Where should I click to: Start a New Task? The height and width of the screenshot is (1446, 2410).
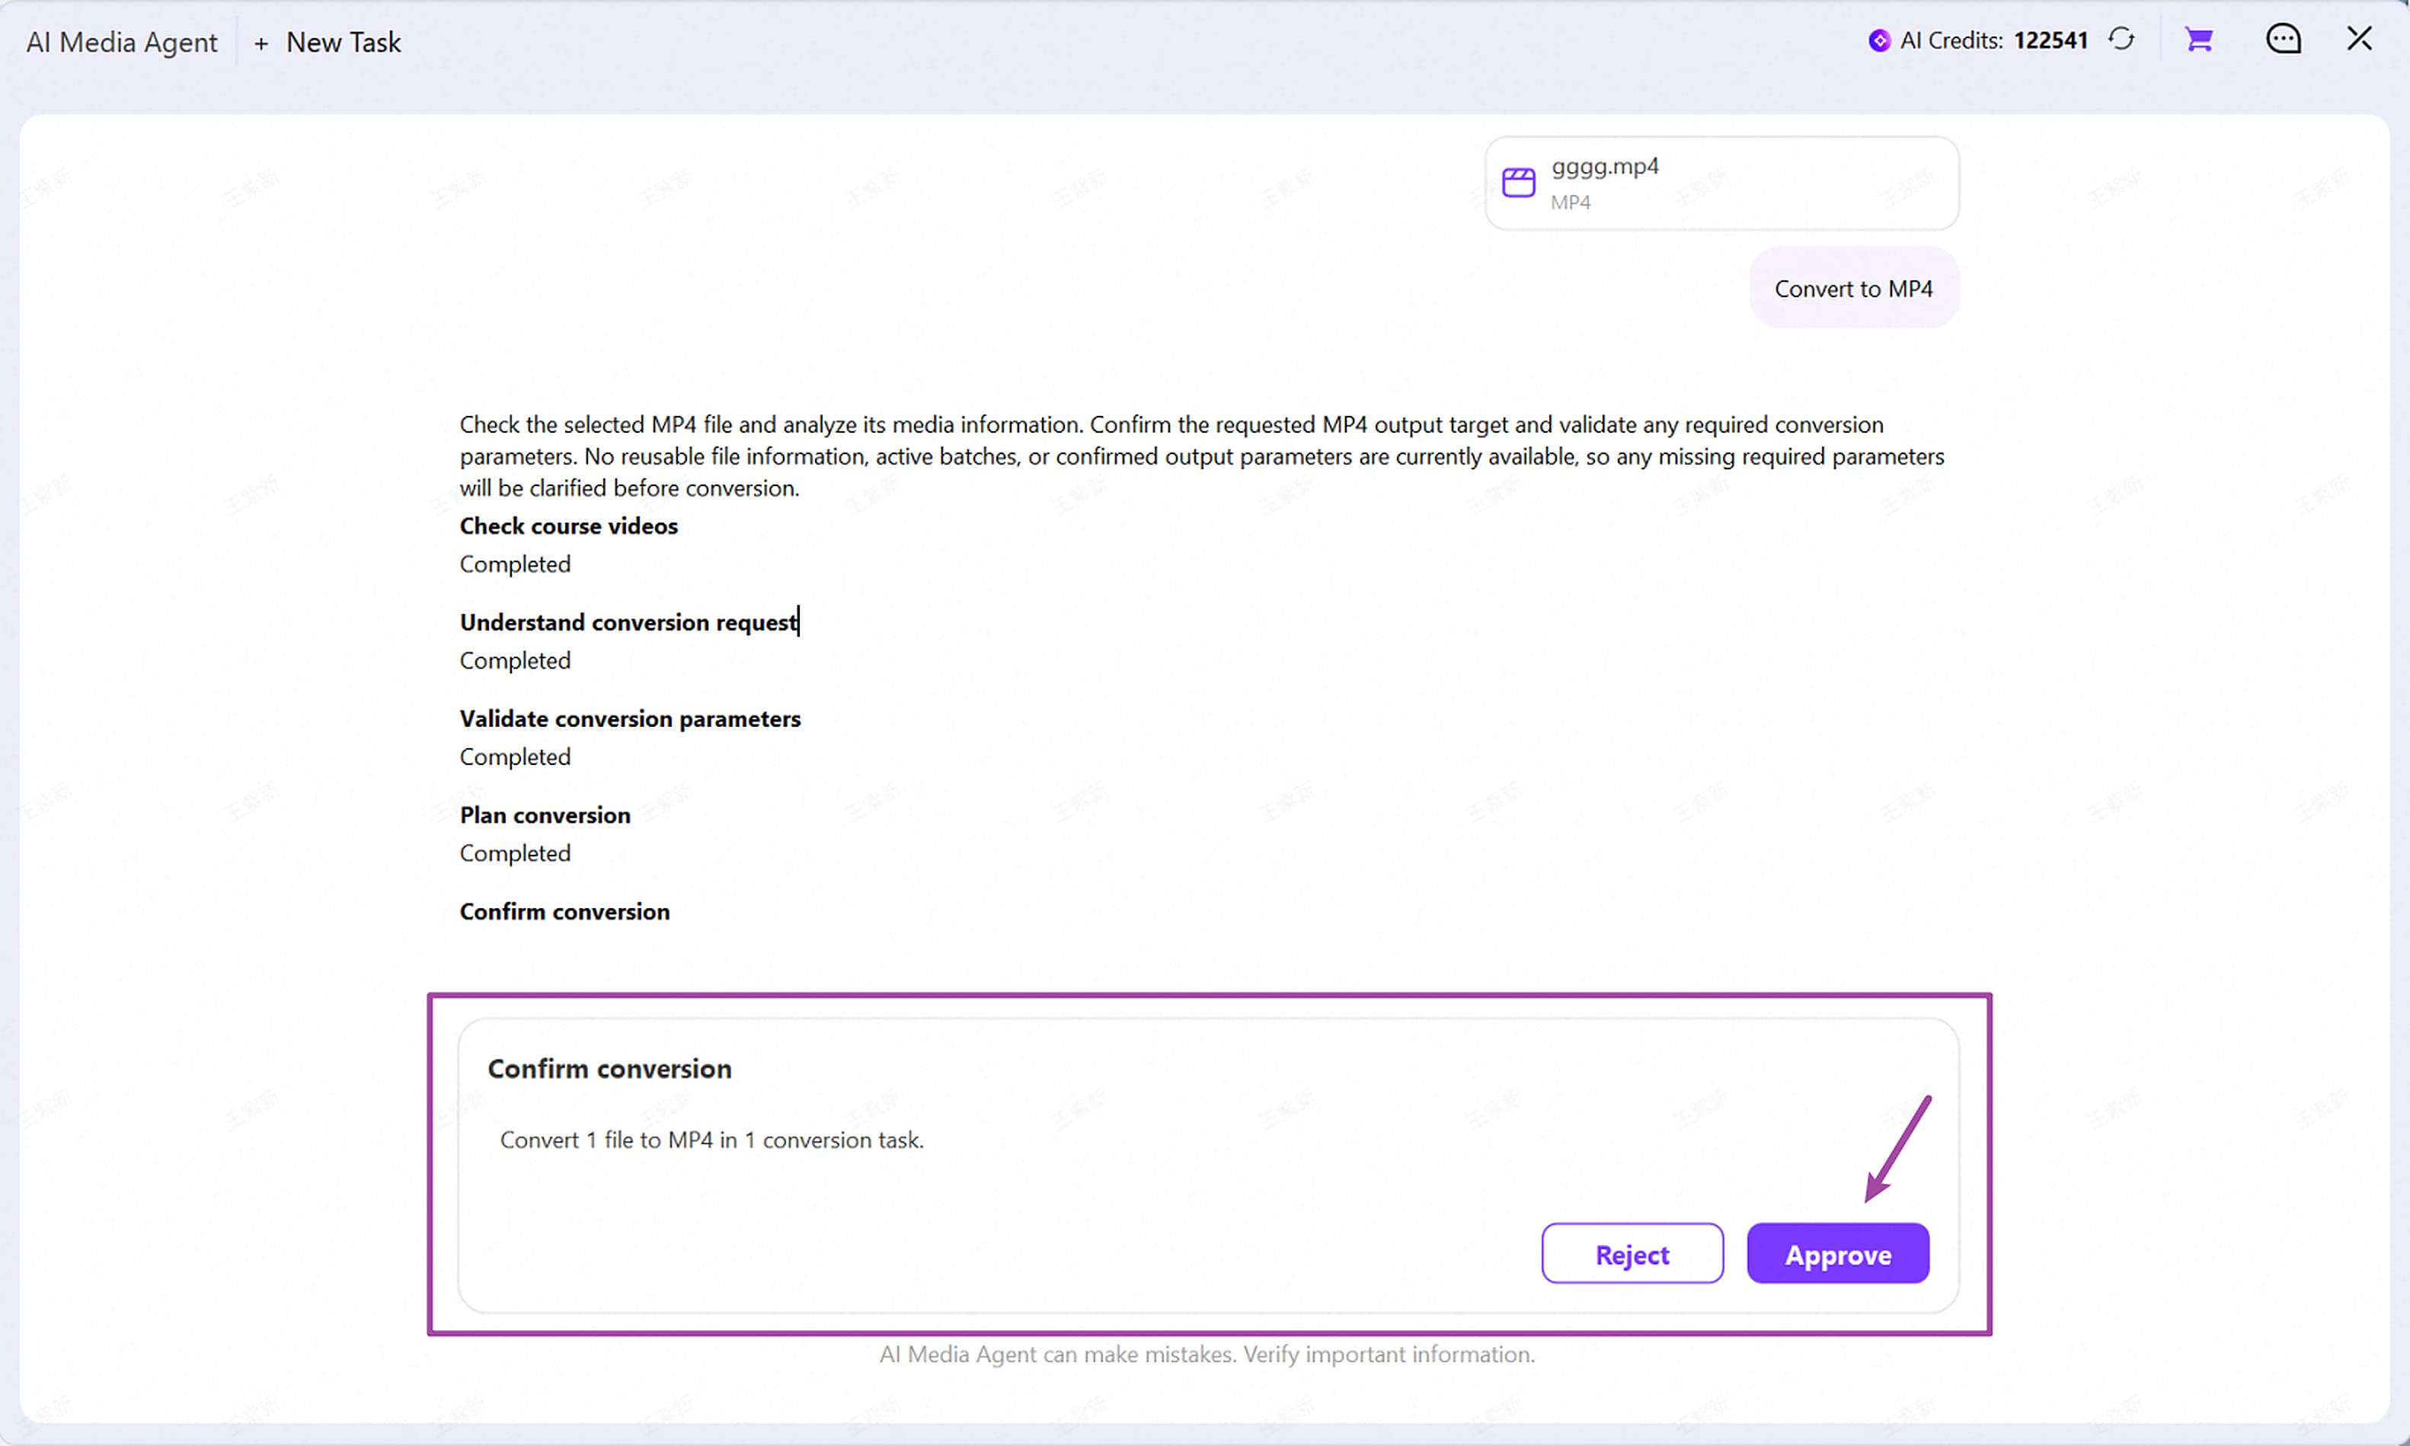[x=343, y=42]
